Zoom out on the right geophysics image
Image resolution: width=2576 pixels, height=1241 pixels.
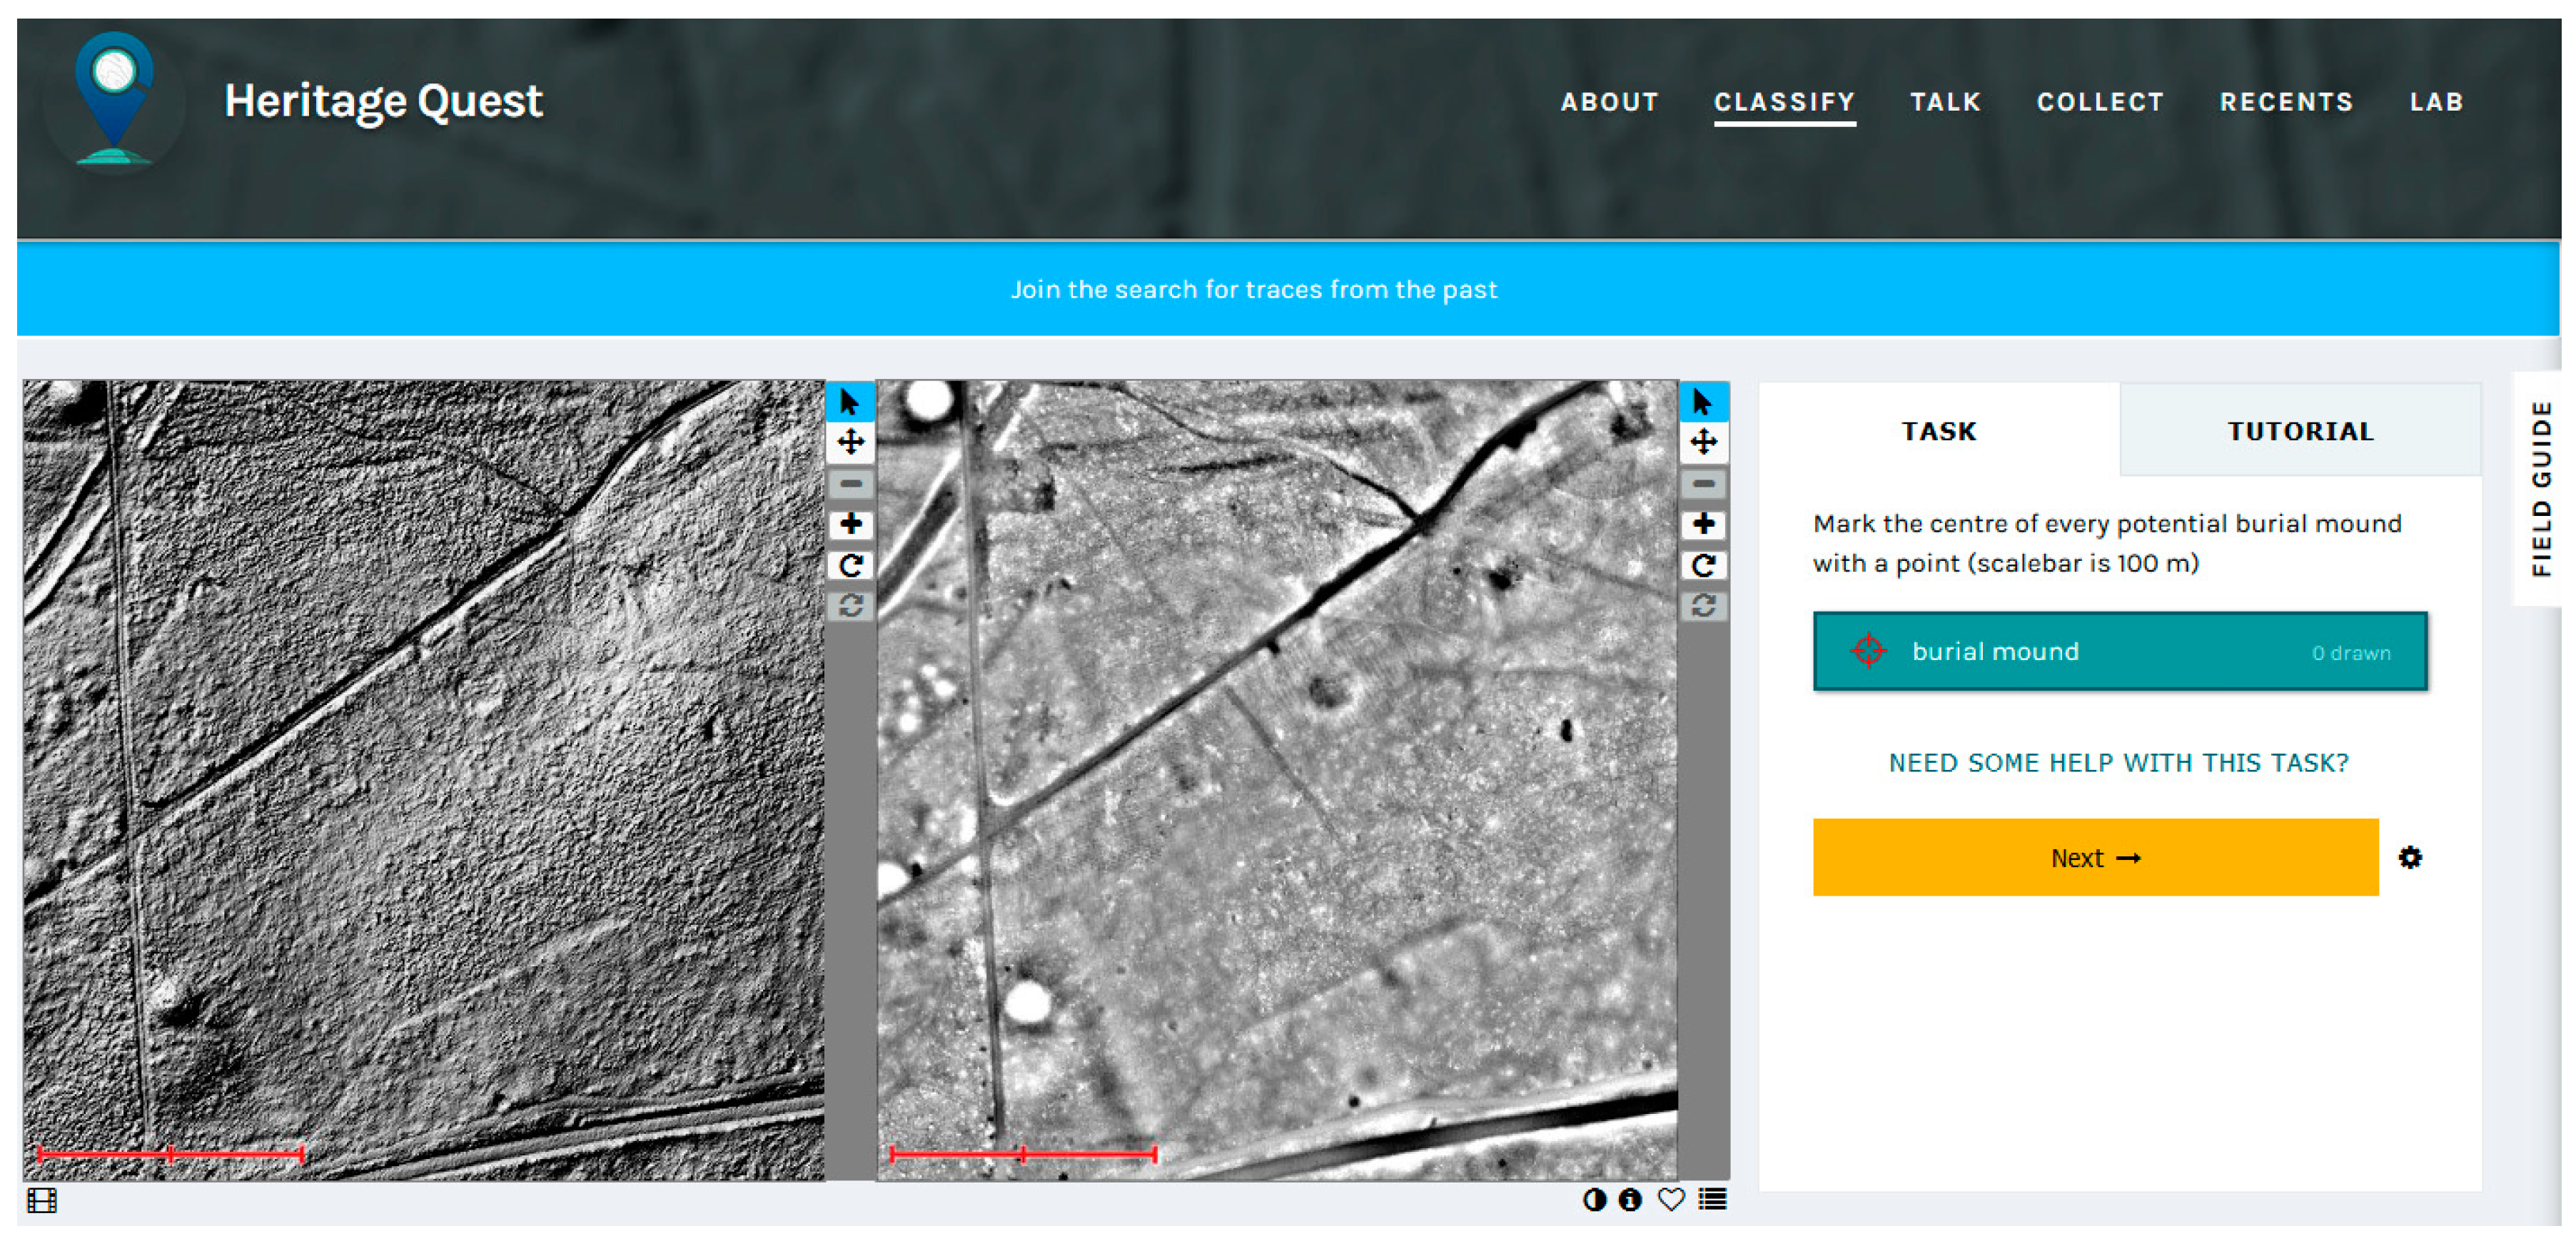pos(1704,484)
